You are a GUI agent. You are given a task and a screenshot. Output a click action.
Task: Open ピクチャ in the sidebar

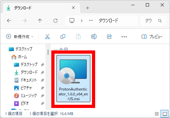coord(23,88)
